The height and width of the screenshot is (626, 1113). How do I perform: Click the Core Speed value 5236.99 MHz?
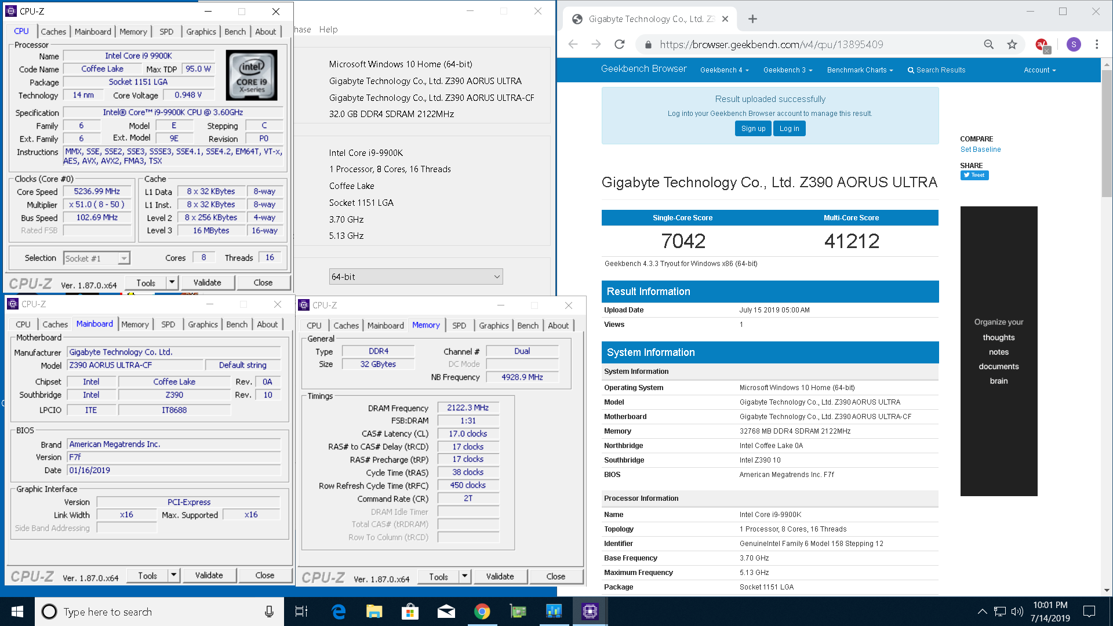pyautogui.click(x=97, y=191)
